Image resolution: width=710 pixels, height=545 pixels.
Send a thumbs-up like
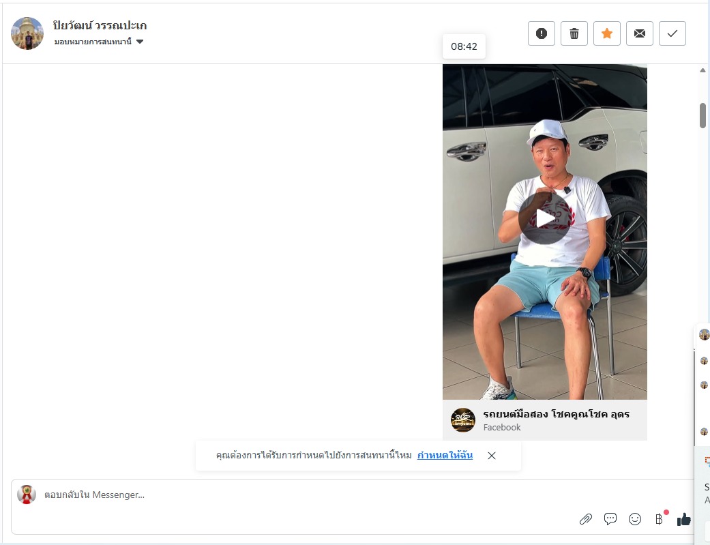pyautogui.click(x=683, y=519)
